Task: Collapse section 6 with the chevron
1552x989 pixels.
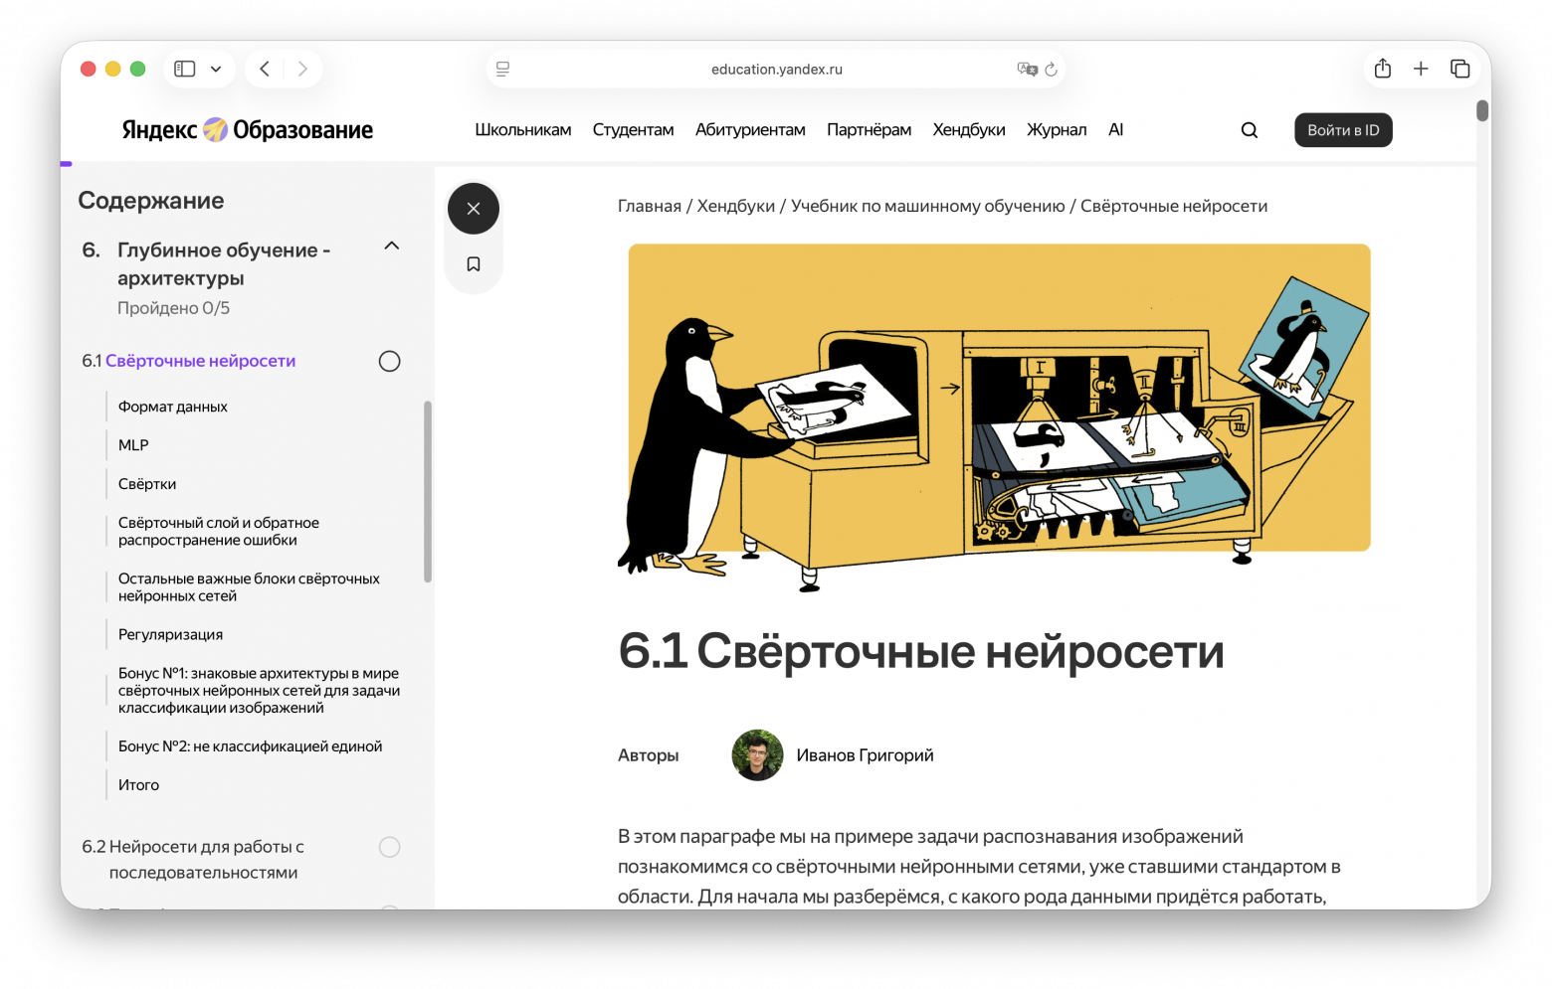Action: tap(391, 246)
